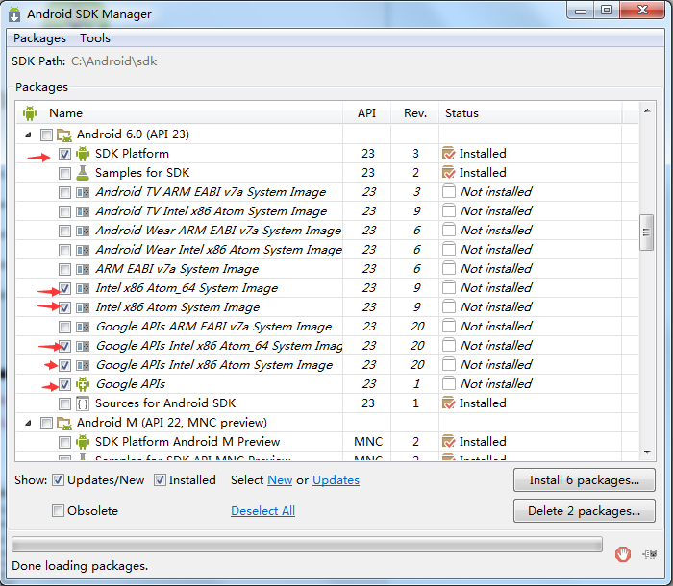
Task: Check Google APIs ARM EABI v7a System Image checkbox
Action: [64, 327]
